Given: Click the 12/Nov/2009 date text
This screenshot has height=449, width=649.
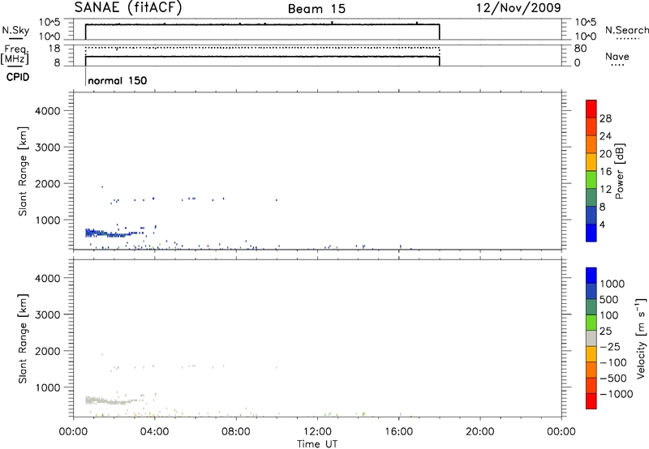Looking at the screenshot, I should [x=518, y=7].
